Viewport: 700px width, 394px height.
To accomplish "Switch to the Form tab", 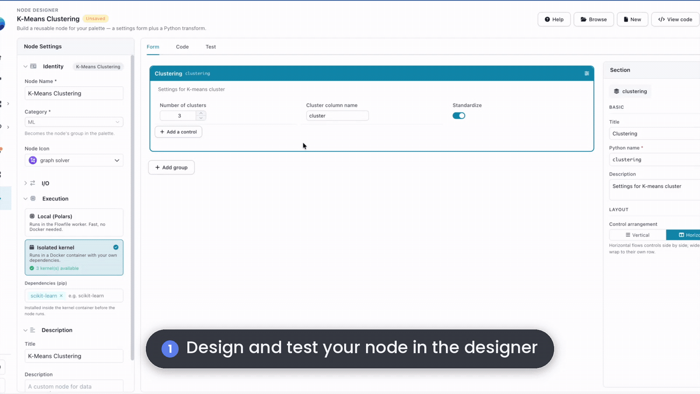I will pos(153,47).
